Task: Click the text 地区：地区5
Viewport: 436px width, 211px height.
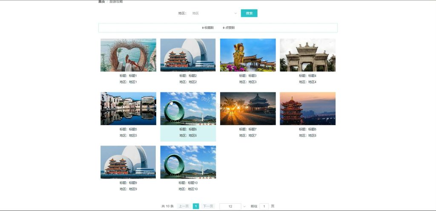Action: (128, 135)
